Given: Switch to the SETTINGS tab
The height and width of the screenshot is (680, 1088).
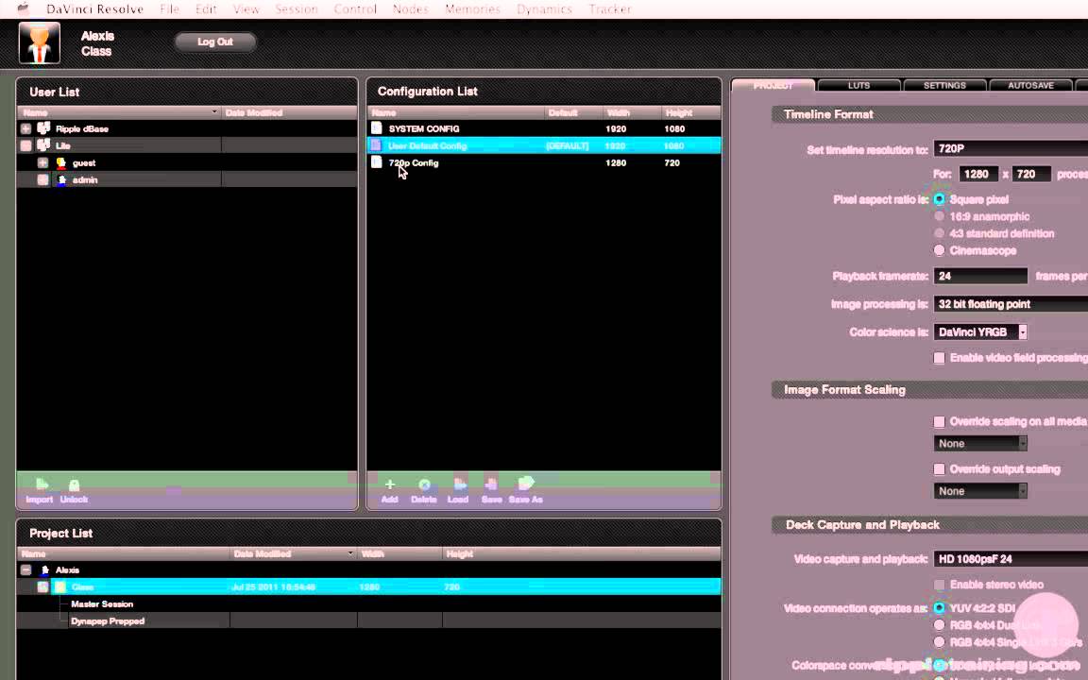Looking at the screenshot, I should tap(944, 85).
